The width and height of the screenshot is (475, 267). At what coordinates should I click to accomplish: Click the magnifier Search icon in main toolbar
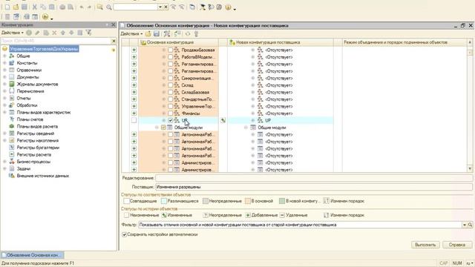109,7
